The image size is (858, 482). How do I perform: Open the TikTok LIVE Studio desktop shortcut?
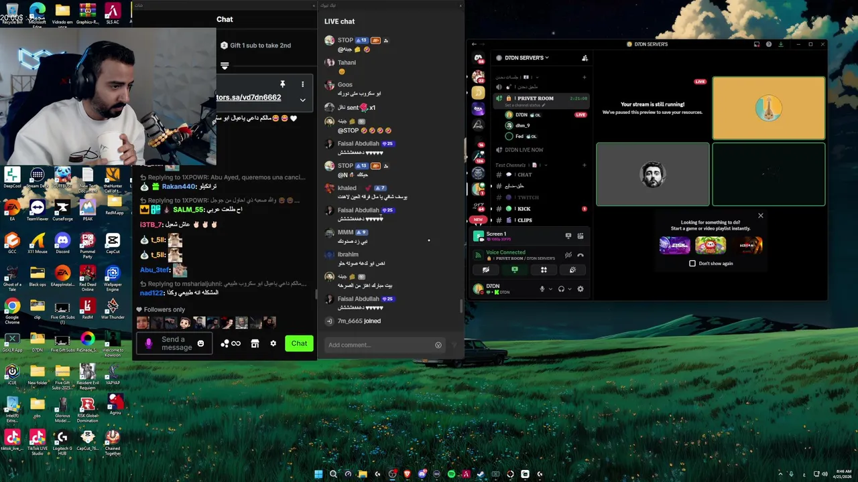[37, 441]
